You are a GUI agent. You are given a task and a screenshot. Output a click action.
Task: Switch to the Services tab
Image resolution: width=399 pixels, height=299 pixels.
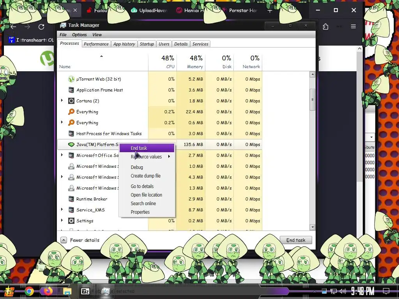pyautogui.click(x=200, y=44)
